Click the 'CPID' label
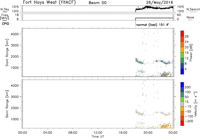200x138 pixels. pyautogui.click(x=5, y=24)
